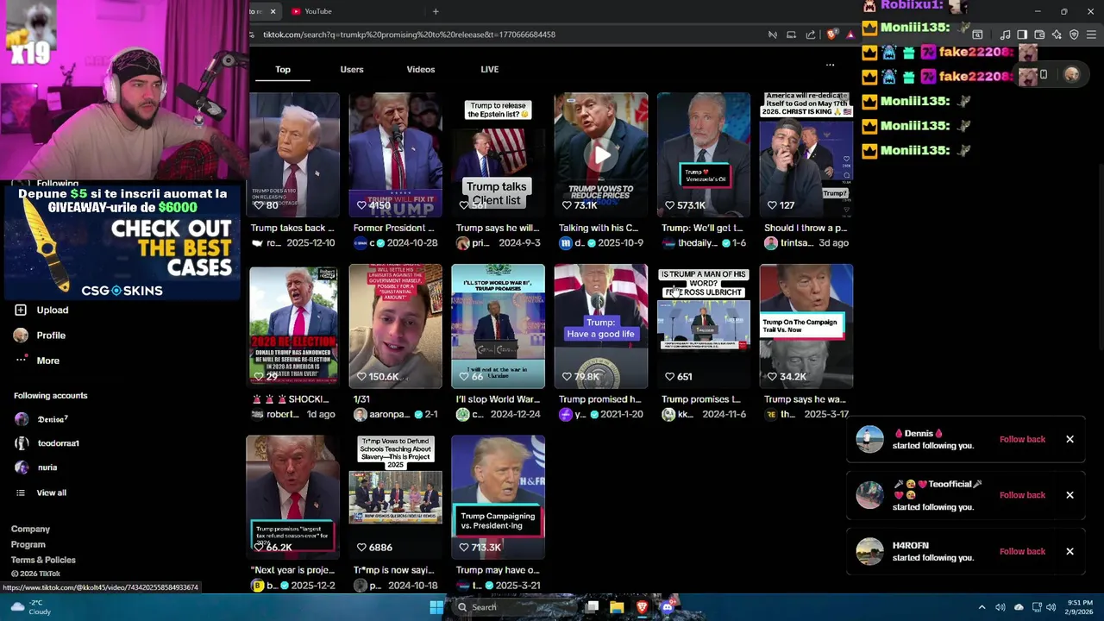Viewport: 1104px width, 621px height.
Task: Toggle the browser sidebar panel icon
Action: (x=1022, y=34)
